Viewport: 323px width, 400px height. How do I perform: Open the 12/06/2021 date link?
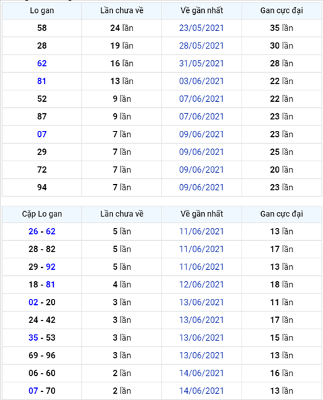pos(201,285)
